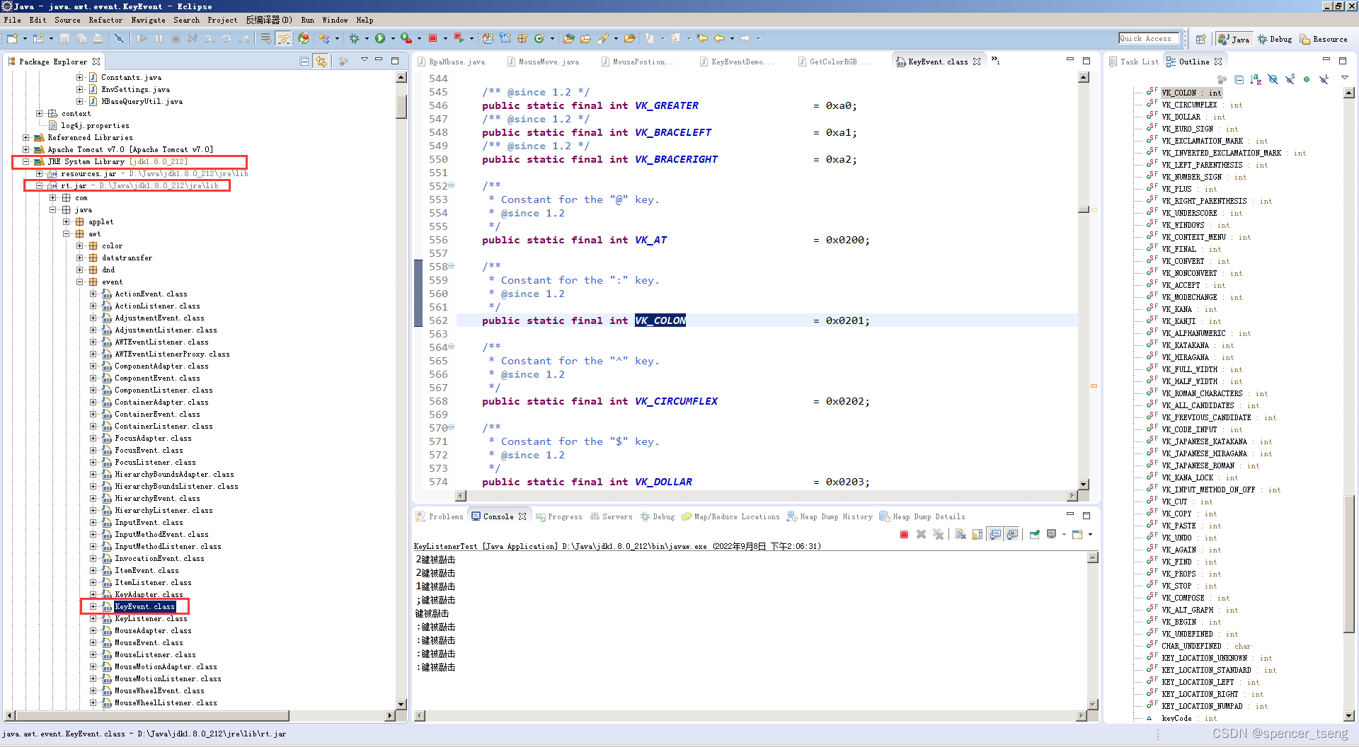Collapse the rt.jar tree node
Image resolution: width=1359 pixels, height=747 pixels.
(40, 185)
